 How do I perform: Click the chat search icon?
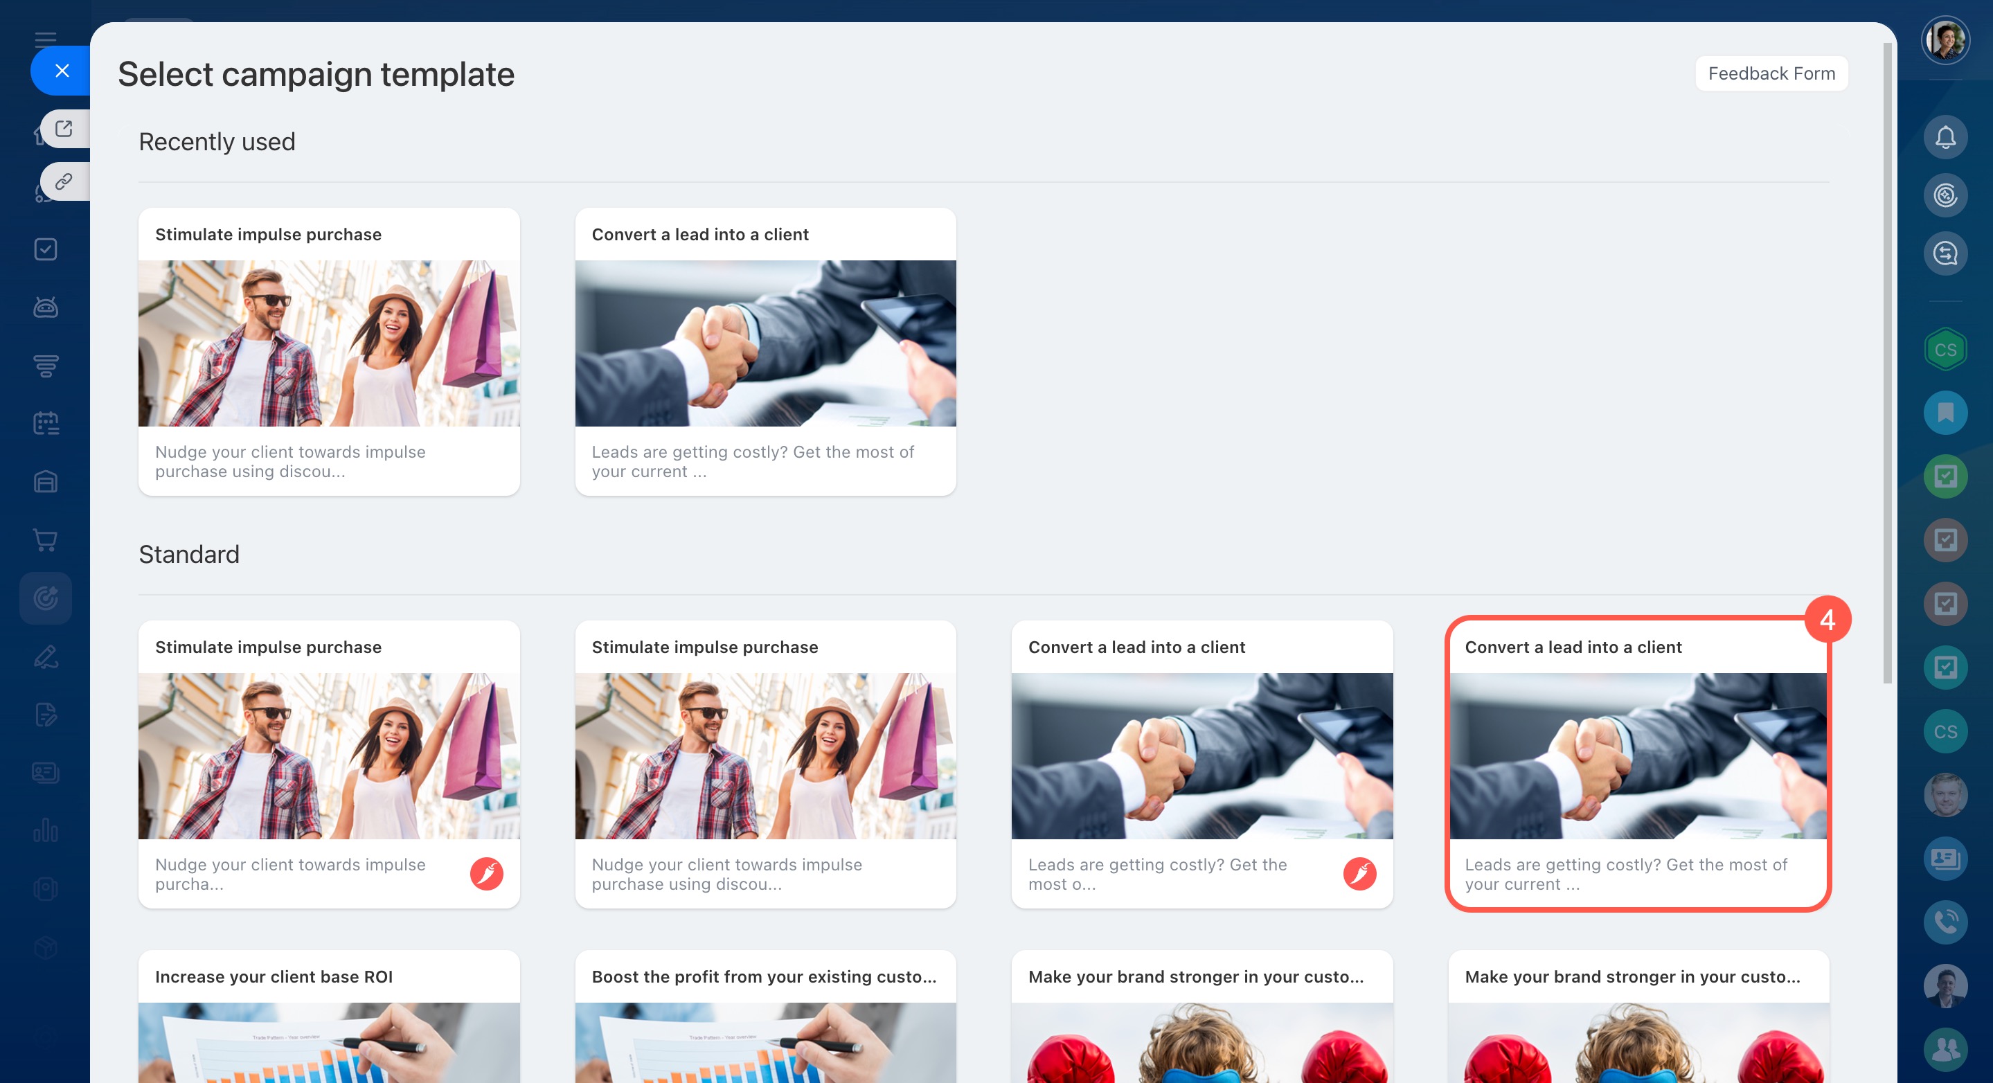point(1945,253)
